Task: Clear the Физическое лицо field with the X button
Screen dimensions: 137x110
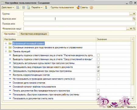Action: coord(131,29)
